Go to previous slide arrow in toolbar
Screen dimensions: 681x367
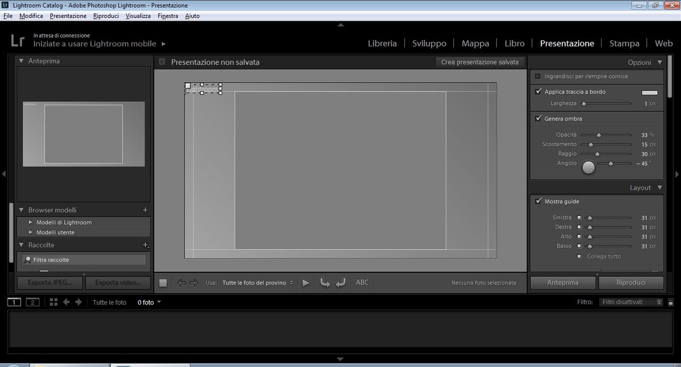coord(181,283)
